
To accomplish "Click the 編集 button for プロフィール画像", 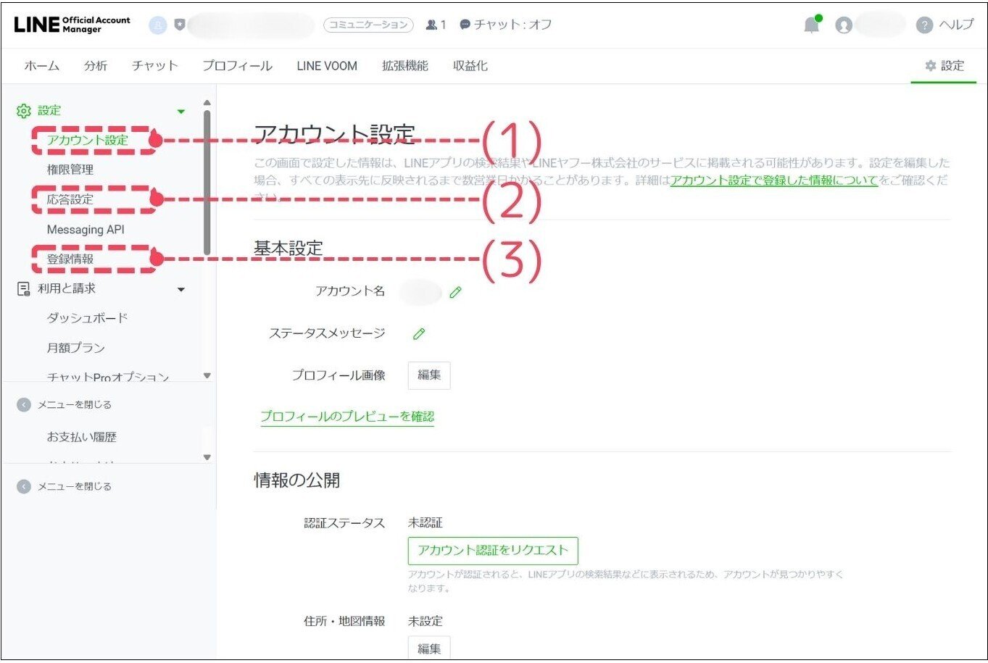I will coord(428,375).
